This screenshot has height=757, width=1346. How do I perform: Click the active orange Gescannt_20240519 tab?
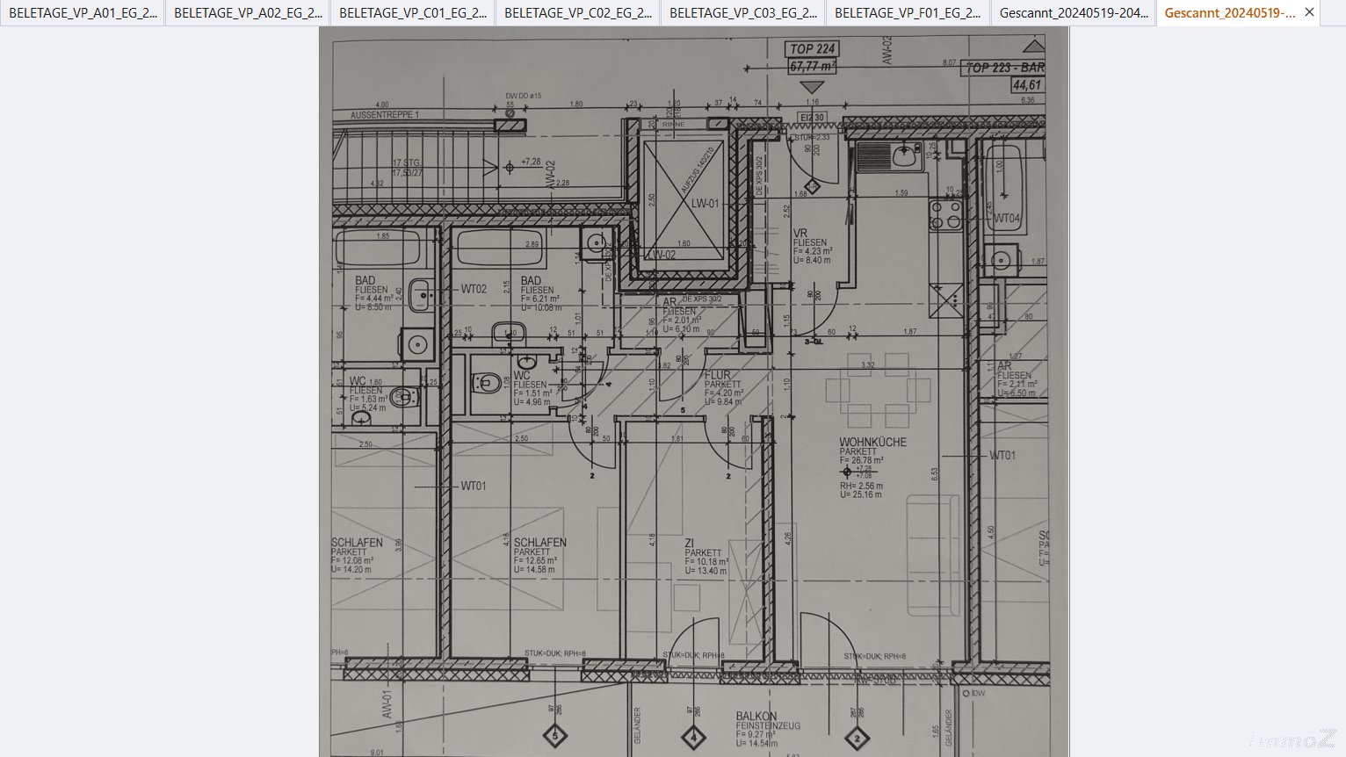click(x=1229, y=13)
